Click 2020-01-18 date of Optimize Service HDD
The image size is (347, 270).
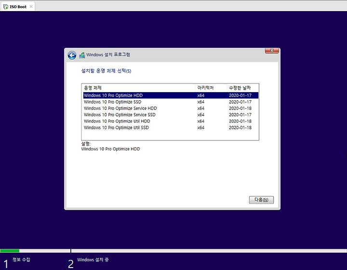click(240, 108)
